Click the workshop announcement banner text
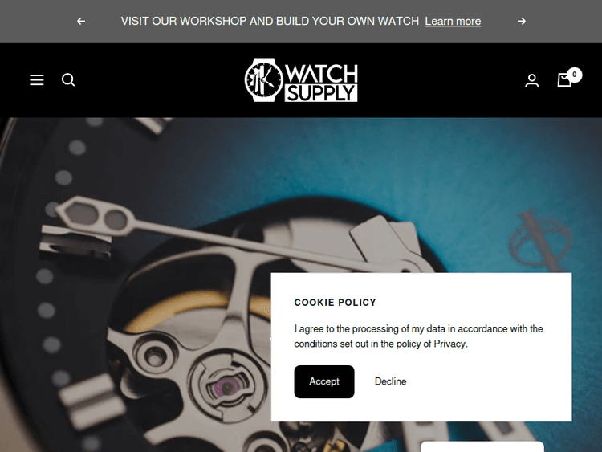Viewport: 602px width, 452px height. pyautogui.click(x=270, y=21)
